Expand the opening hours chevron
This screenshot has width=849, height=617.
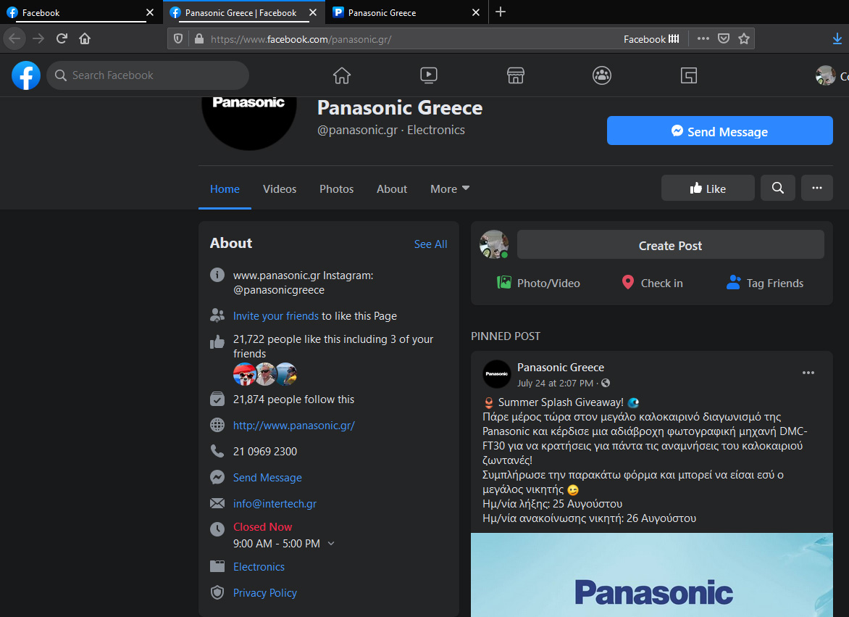(x=331, y=543)
